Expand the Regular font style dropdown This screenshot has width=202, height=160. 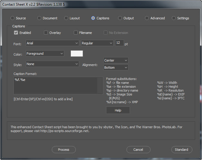pos(97,43)
